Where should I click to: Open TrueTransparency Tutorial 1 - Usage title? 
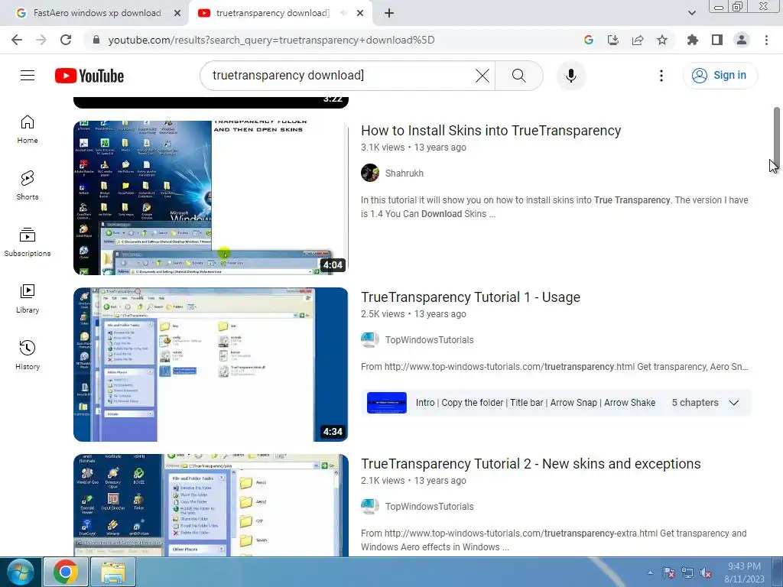pyautogui.click(x=470, y=297)
